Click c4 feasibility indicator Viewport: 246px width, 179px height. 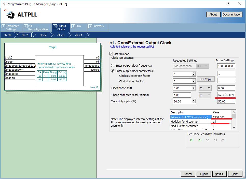click(x=223, y=140)
